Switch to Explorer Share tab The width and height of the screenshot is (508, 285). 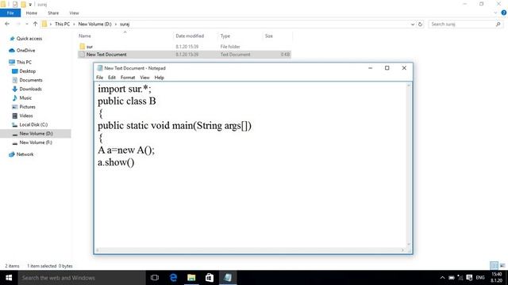pyautogui.click(x=53, y=13)
